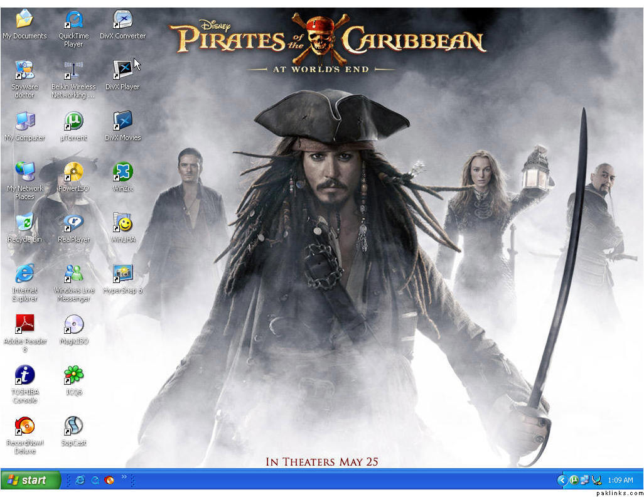Expand hidden Quick Launch items chevron
The image size is (644, 497).
coord(124,478)
